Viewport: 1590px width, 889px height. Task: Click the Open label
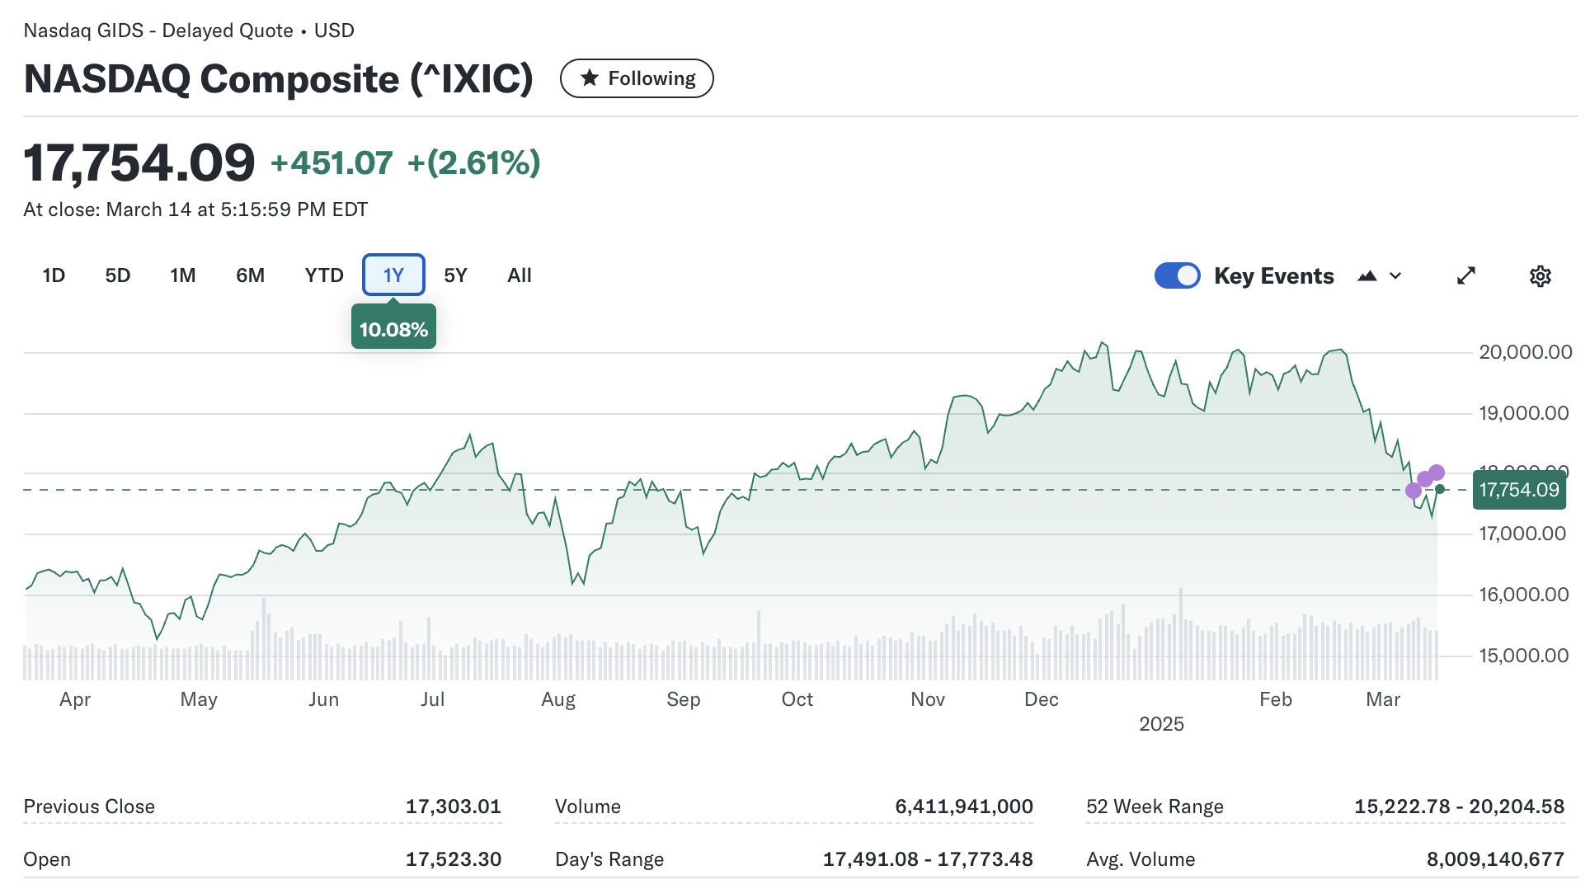(47, 859)
